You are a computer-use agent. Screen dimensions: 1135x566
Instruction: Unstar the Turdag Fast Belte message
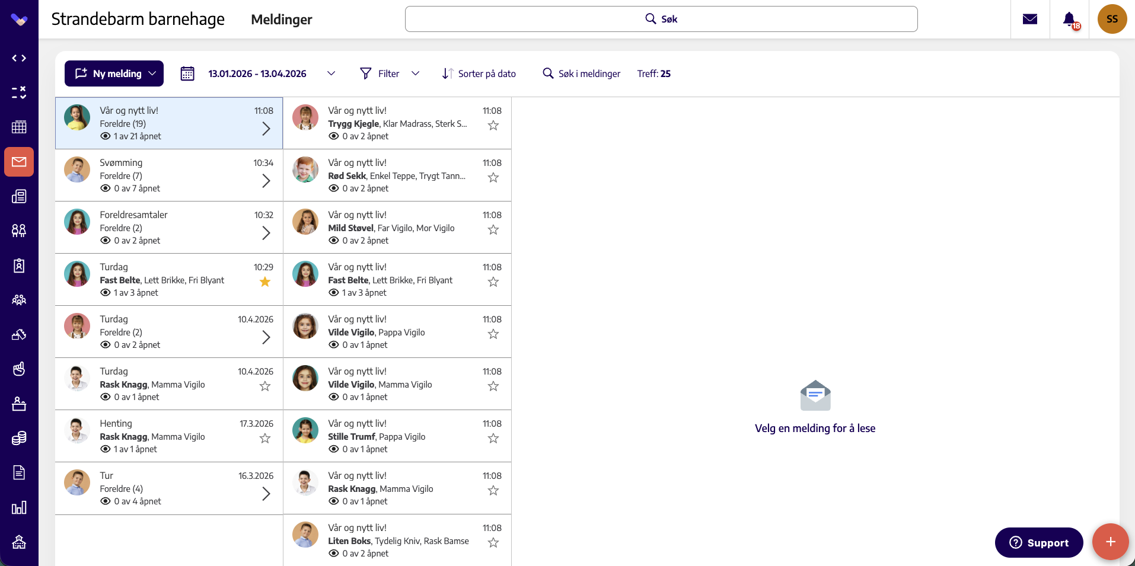tap(265, 282)
